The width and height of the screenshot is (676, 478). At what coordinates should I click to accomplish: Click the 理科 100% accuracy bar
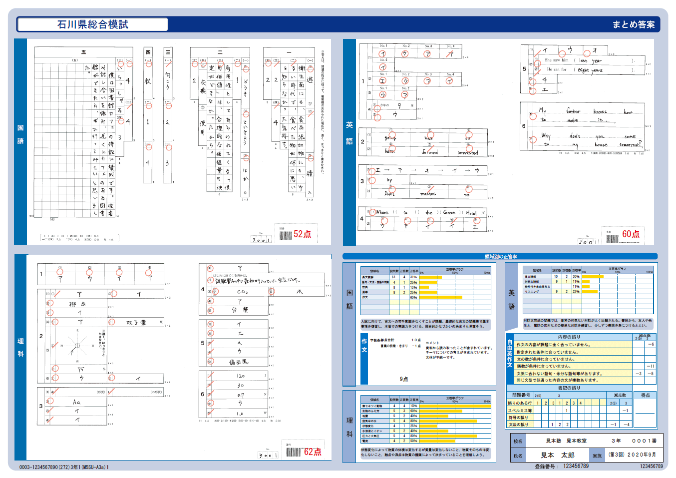455,406
